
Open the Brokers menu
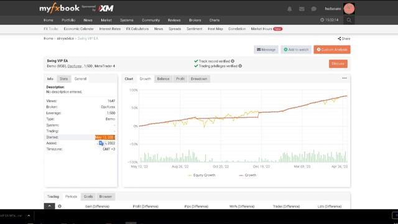coord(195,20)
